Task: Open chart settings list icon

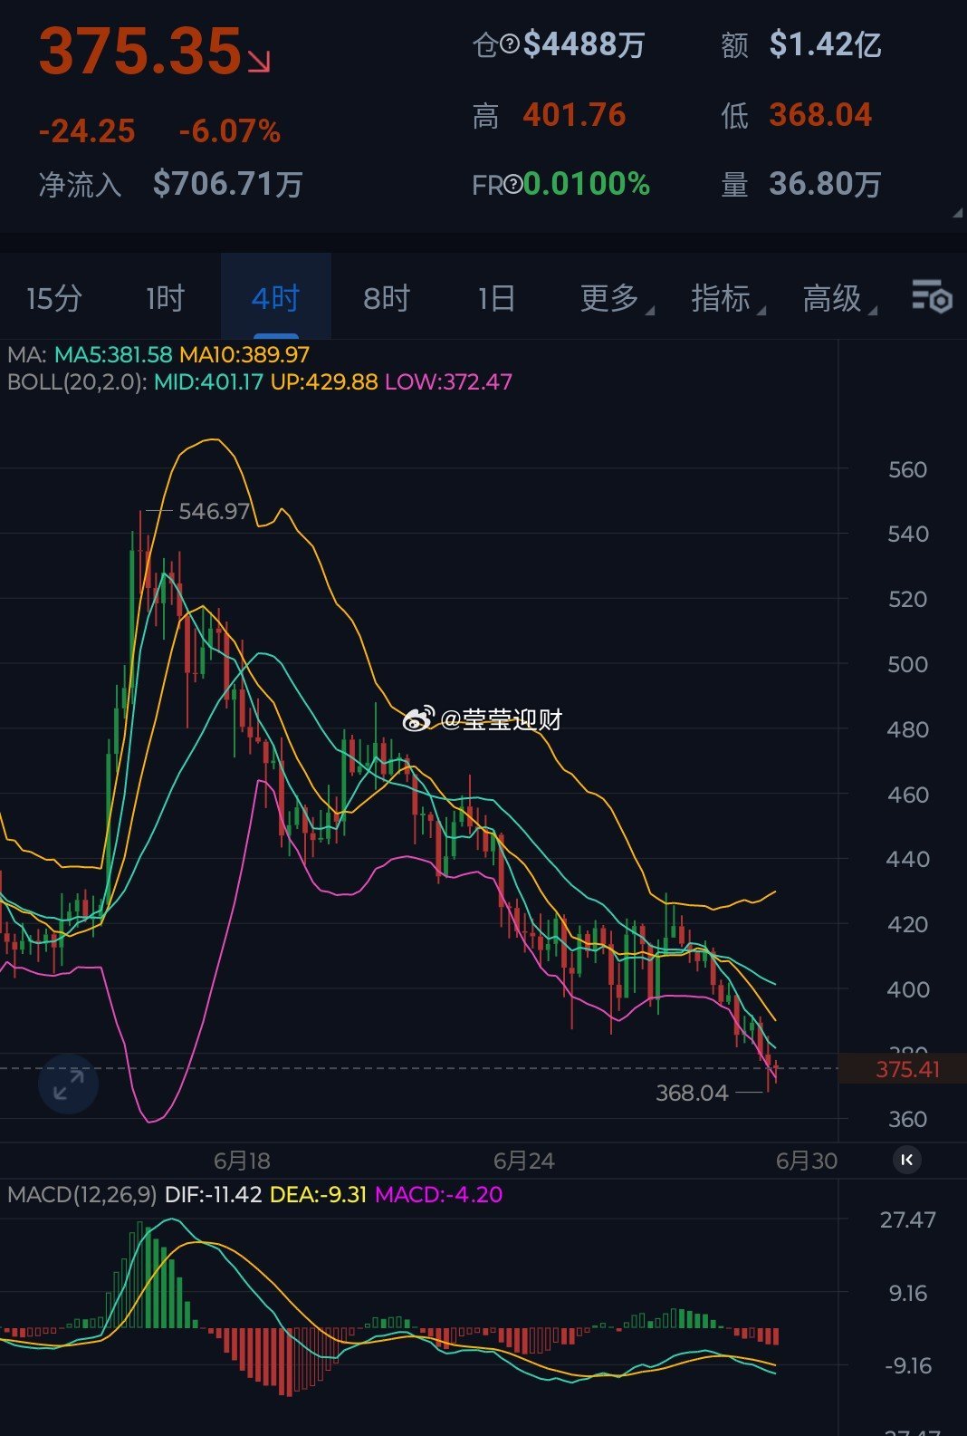Action: (932, 297)
